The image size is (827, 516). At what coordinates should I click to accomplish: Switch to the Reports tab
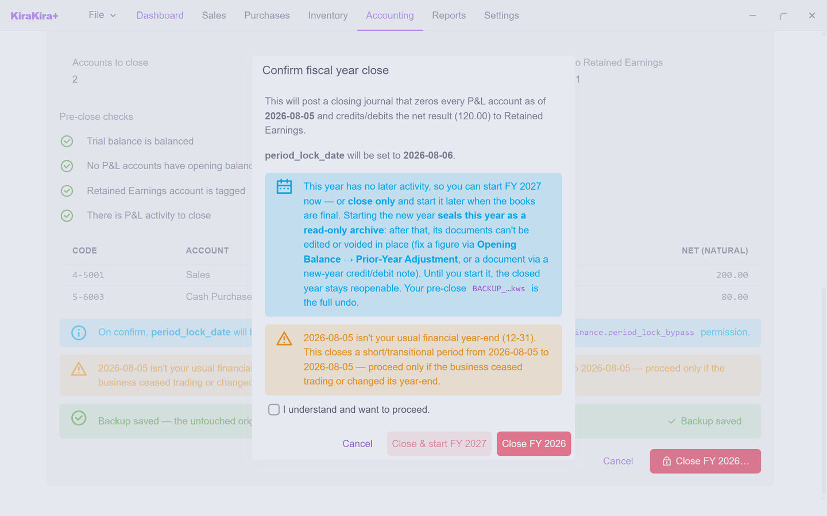click(449, 15)
